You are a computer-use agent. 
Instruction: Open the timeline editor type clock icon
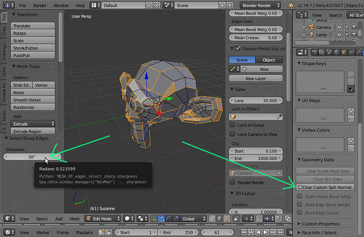coord(9,232)
